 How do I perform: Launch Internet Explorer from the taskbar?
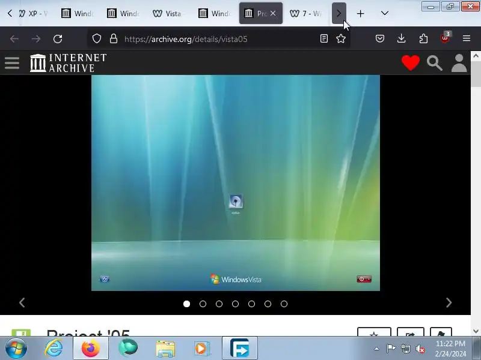pyautogui.click(x=54, y=348)
